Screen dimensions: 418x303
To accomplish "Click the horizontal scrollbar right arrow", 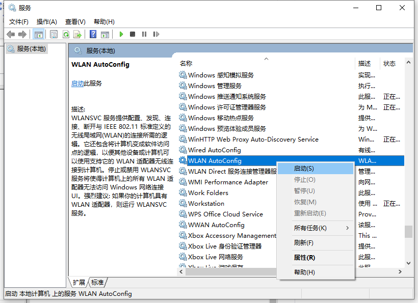I will (400, 271).
